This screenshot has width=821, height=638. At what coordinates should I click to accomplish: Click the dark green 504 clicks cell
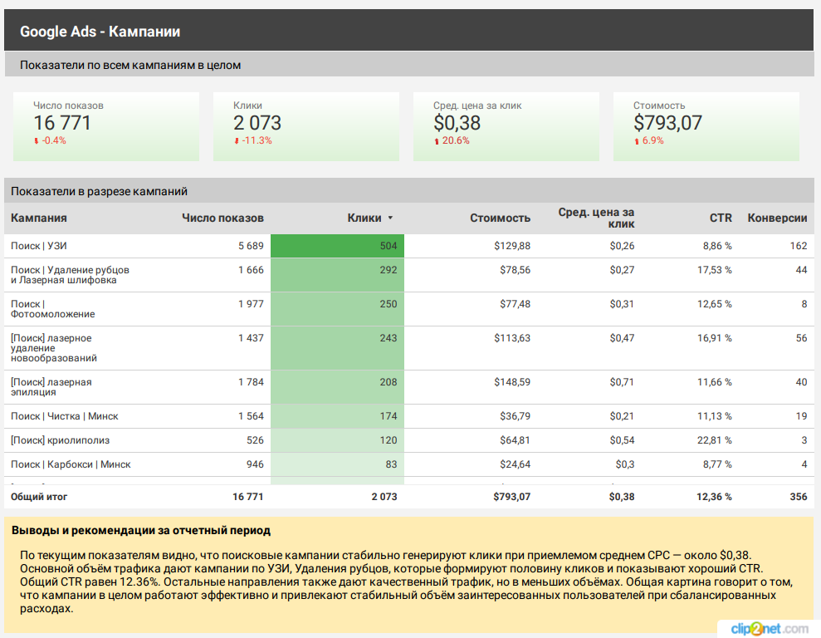point(337,246)
